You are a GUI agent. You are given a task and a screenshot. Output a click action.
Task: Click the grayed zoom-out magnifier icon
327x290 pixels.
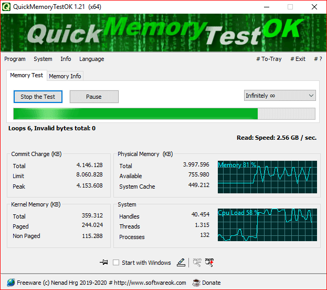click(197, 262)
